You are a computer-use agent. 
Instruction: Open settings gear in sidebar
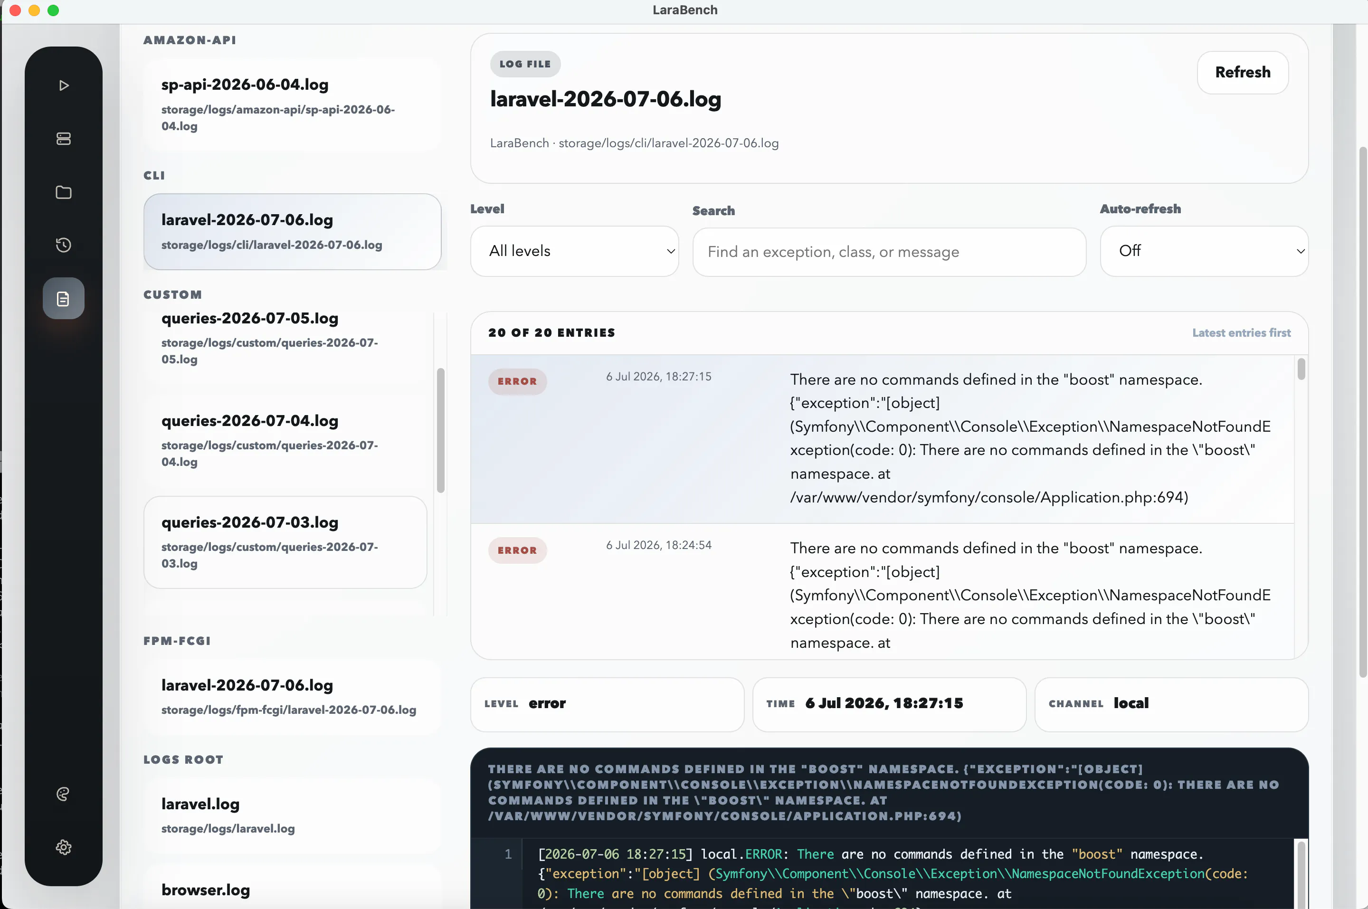coord(64,848)
